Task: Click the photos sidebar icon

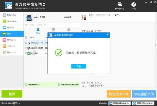Action: pyautogui.click(x=5, y=40)
